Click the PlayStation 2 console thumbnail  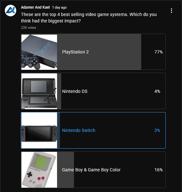[x=39, y=52]
